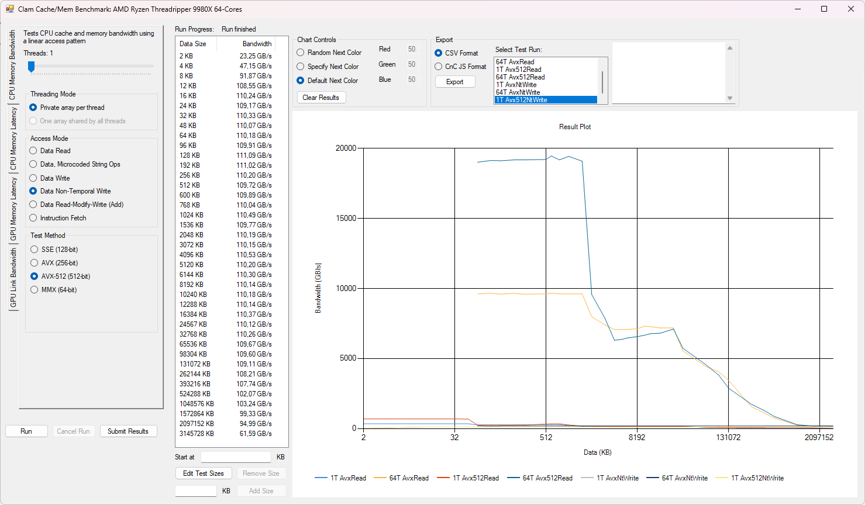Click the Start at KB input field

[236, 457]
